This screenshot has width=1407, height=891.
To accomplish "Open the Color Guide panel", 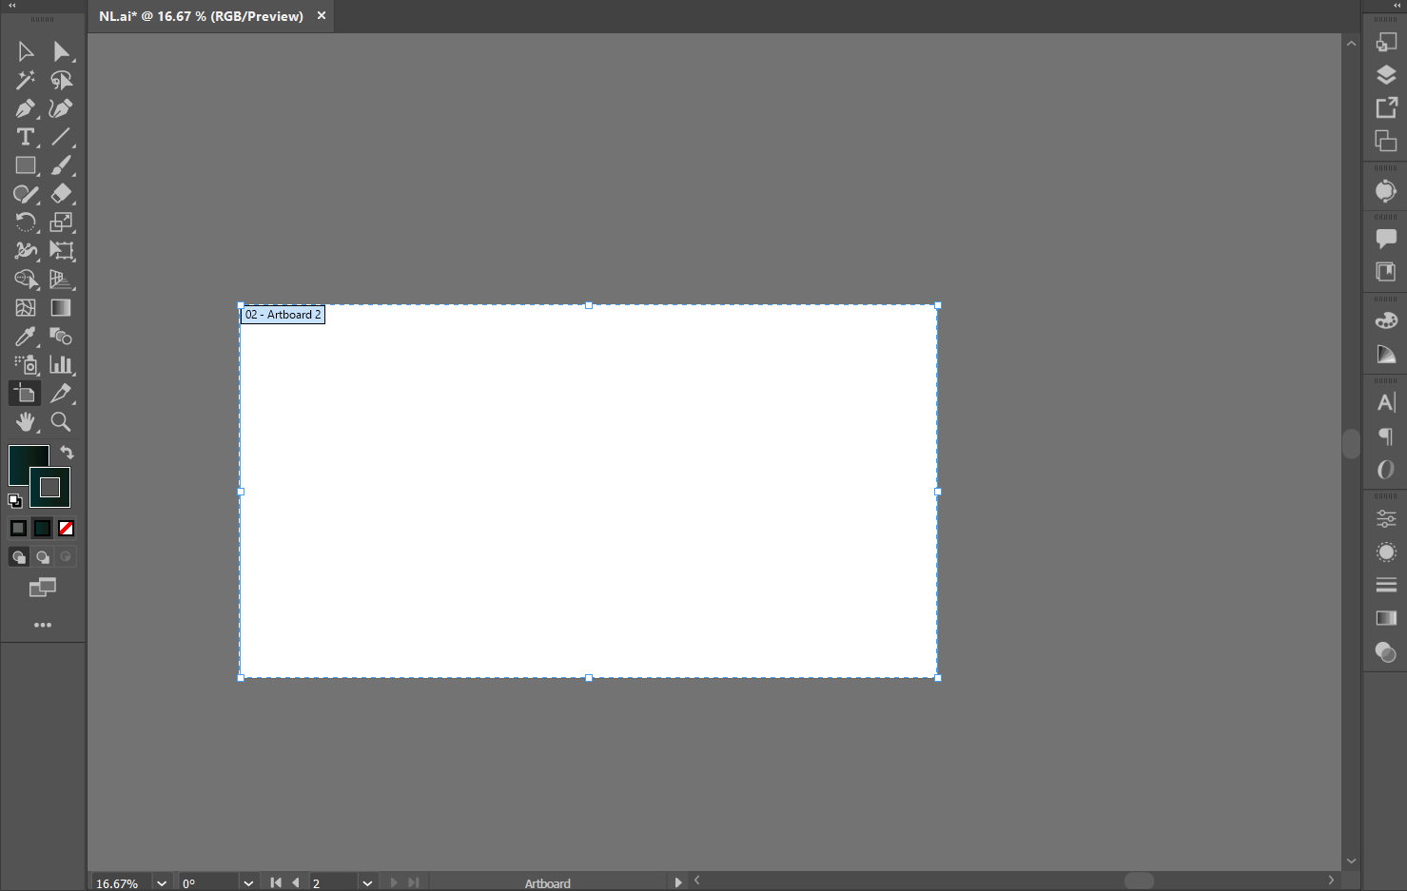I will tap(1386, 355).
